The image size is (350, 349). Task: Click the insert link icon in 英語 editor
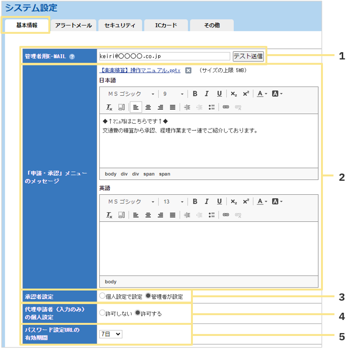click(225, 215)
